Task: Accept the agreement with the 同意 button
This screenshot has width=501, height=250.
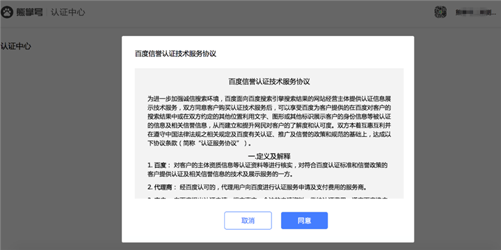Action: pos(304,221)
